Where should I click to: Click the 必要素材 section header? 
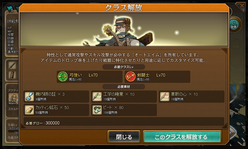tap(124, 87)
